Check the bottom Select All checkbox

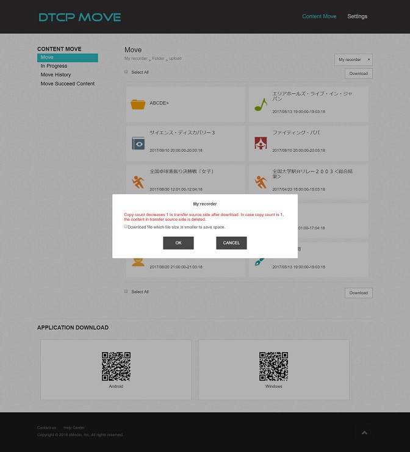coord(126,292)
